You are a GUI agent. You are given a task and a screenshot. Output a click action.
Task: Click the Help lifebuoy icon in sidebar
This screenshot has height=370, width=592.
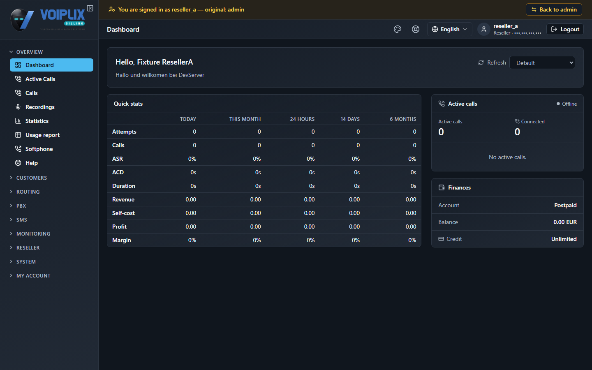[x=18, y=163]
